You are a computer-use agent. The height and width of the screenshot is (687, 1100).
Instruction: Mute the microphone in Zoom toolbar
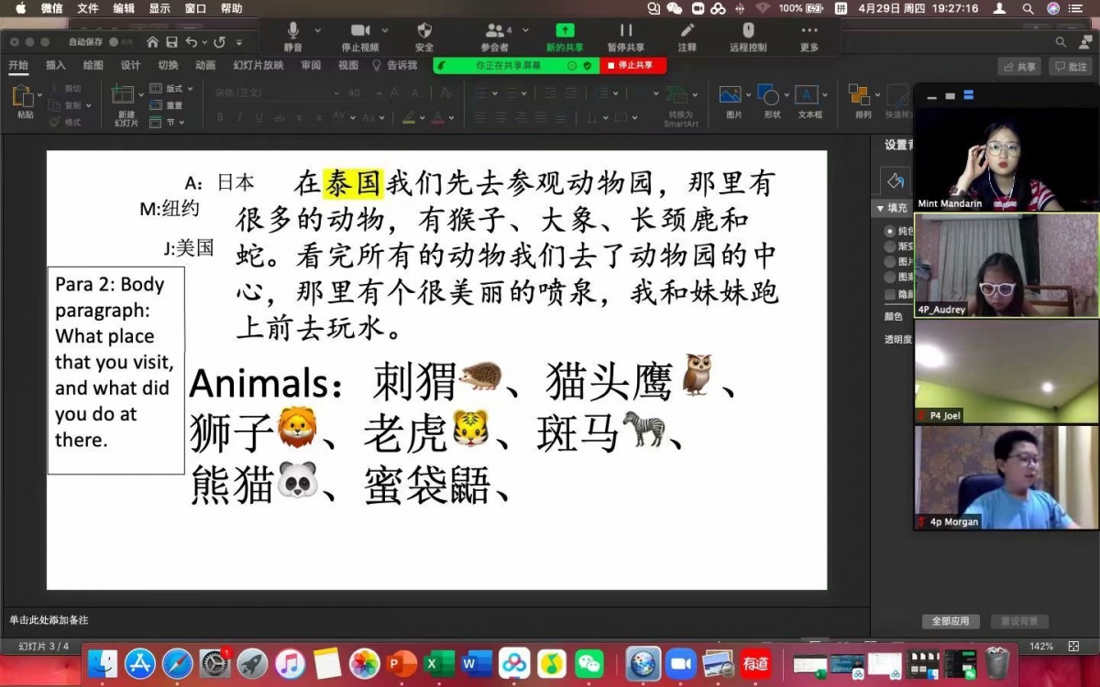(x=291, y=31)
